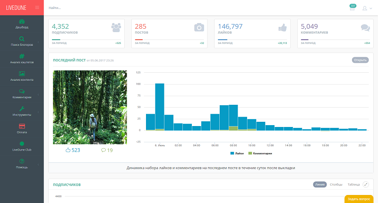
Task: Click the Оплата credit card icon
Action: [22, 126]
